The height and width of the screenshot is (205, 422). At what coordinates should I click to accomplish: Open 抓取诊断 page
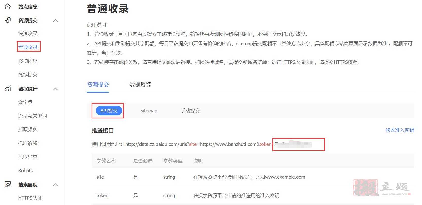tap(28, 143)
